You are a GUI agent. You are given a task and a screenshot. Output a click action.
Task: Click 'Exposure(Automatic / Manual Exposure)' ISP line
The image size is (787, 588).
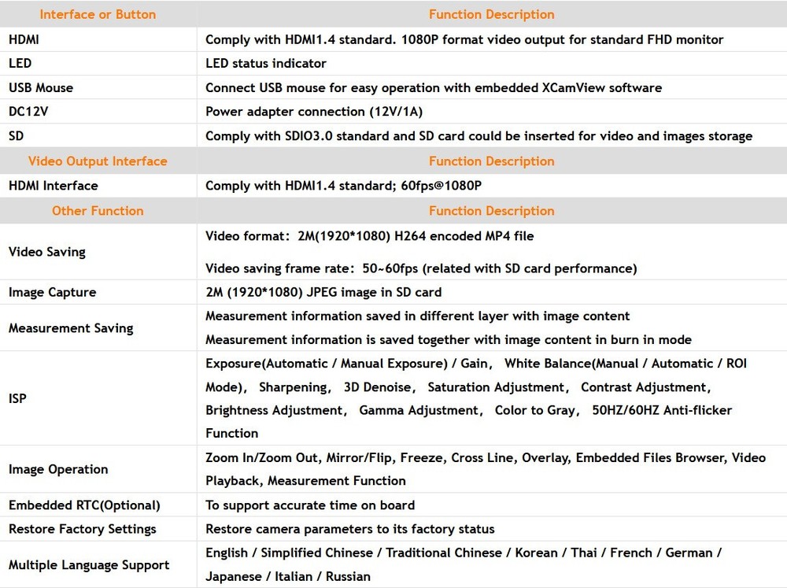pyautogui.click(x=476, y=364)
